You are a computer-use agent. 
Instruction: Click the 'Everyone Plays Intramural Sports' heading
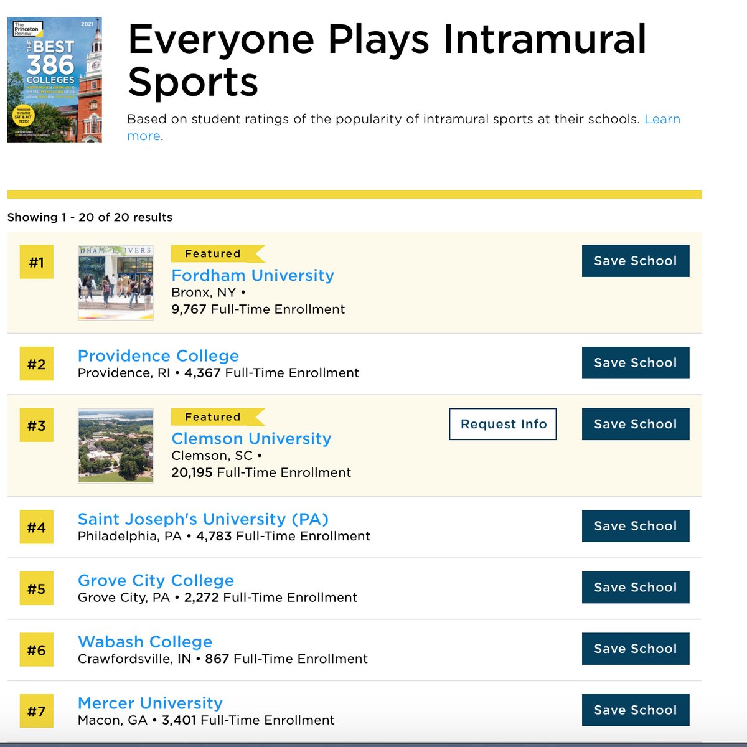(387, 60)
